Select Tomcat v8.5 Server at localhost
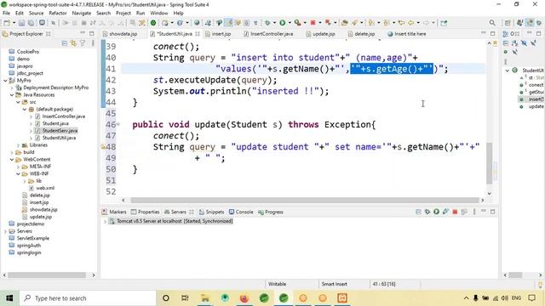The width and height of the screenshot is (545, 306). [170, 221]
